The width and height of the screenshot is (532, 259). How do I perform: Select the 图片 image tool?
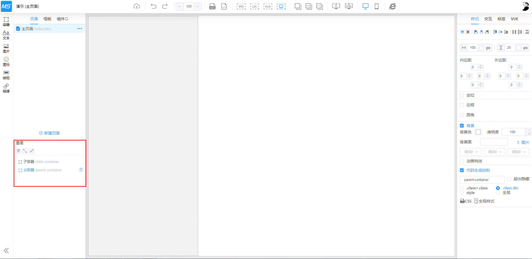click(x=6, y=48)
